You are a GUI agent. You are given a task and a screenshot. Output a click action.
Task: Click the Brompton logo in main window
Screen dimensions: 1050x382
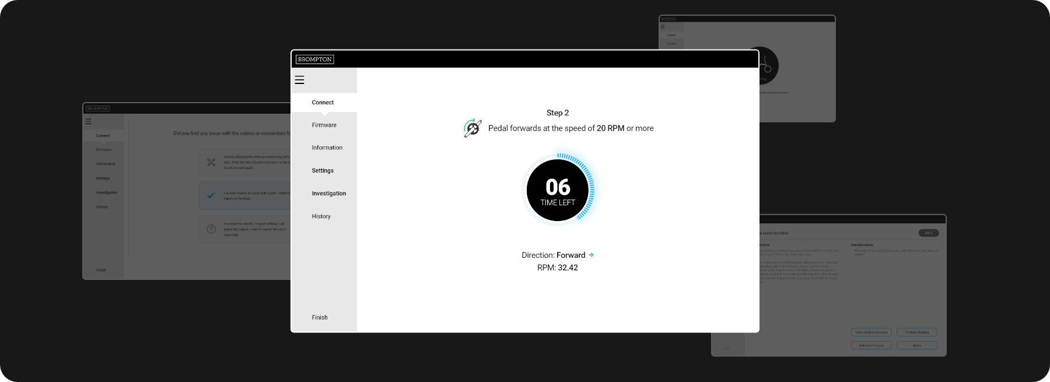point(314,59)
